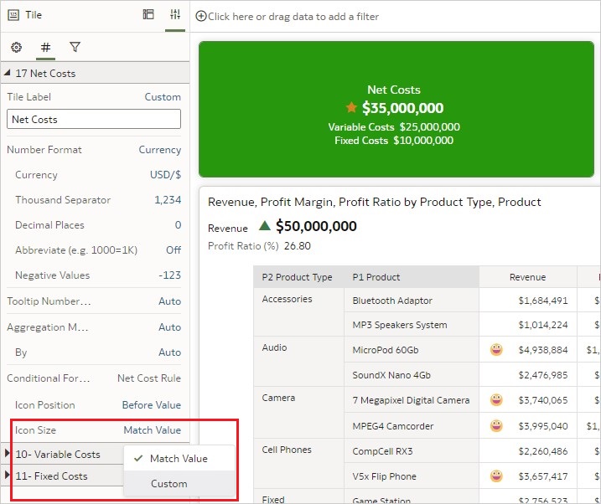The width and height of the screenshot is (601, 504).
Task: Select the properties sliders icon
Action: tap(175, 15)
